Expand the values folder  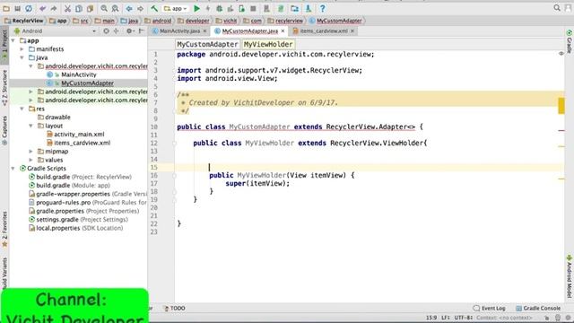click(x=31, y=160)
